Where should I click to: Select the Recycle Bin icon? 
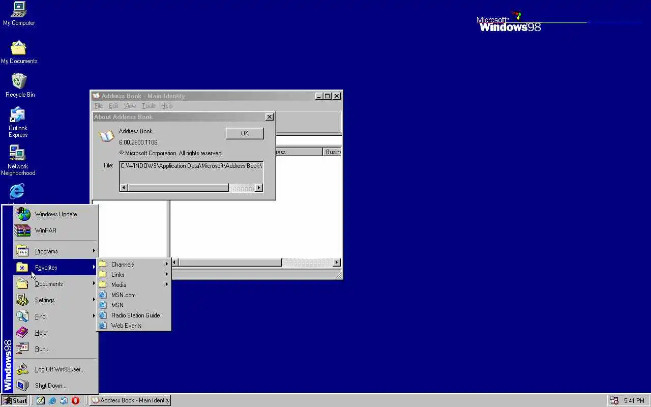pos(20,85)
